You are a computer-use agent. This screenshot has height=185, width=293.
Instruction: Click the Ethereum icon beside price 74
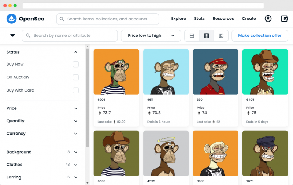click(x=199, y=113)
